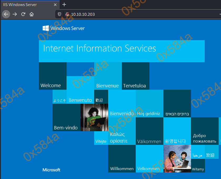This screenshot has width=221, height=179.
Task: Click the Microsoft logo at bottom
Action: 52,170
